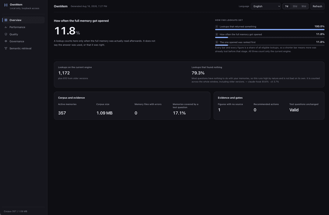Click the 'Generated Aug 16, 2026, 7:27 PM' timestamp
329x215 pixels.
(x=89, y=6)
